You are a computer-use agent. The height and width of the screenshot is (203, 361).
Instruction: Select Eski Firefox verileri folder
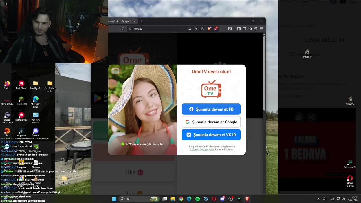point(50,87)
